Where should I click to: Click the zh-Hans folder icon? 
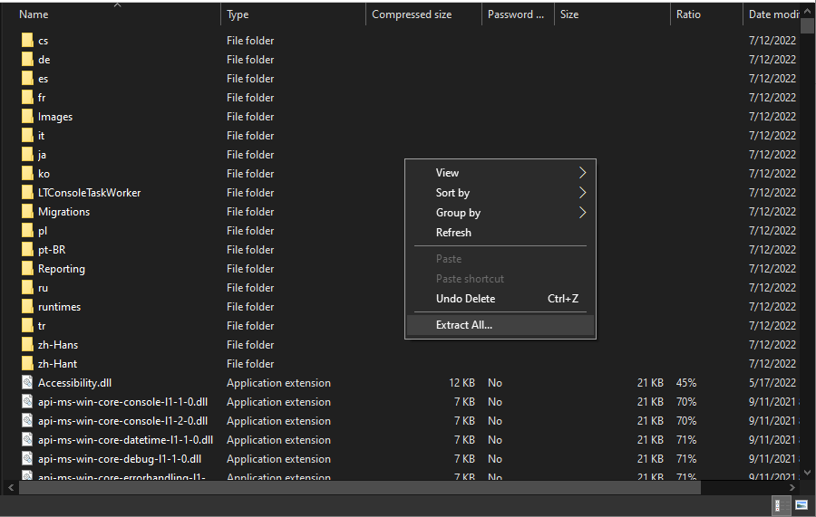(27, 344)
